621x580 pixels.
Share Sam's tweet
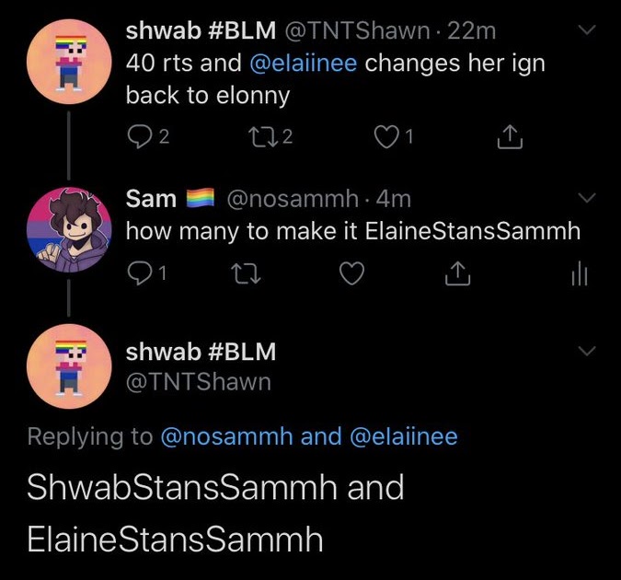pos(457,273)
